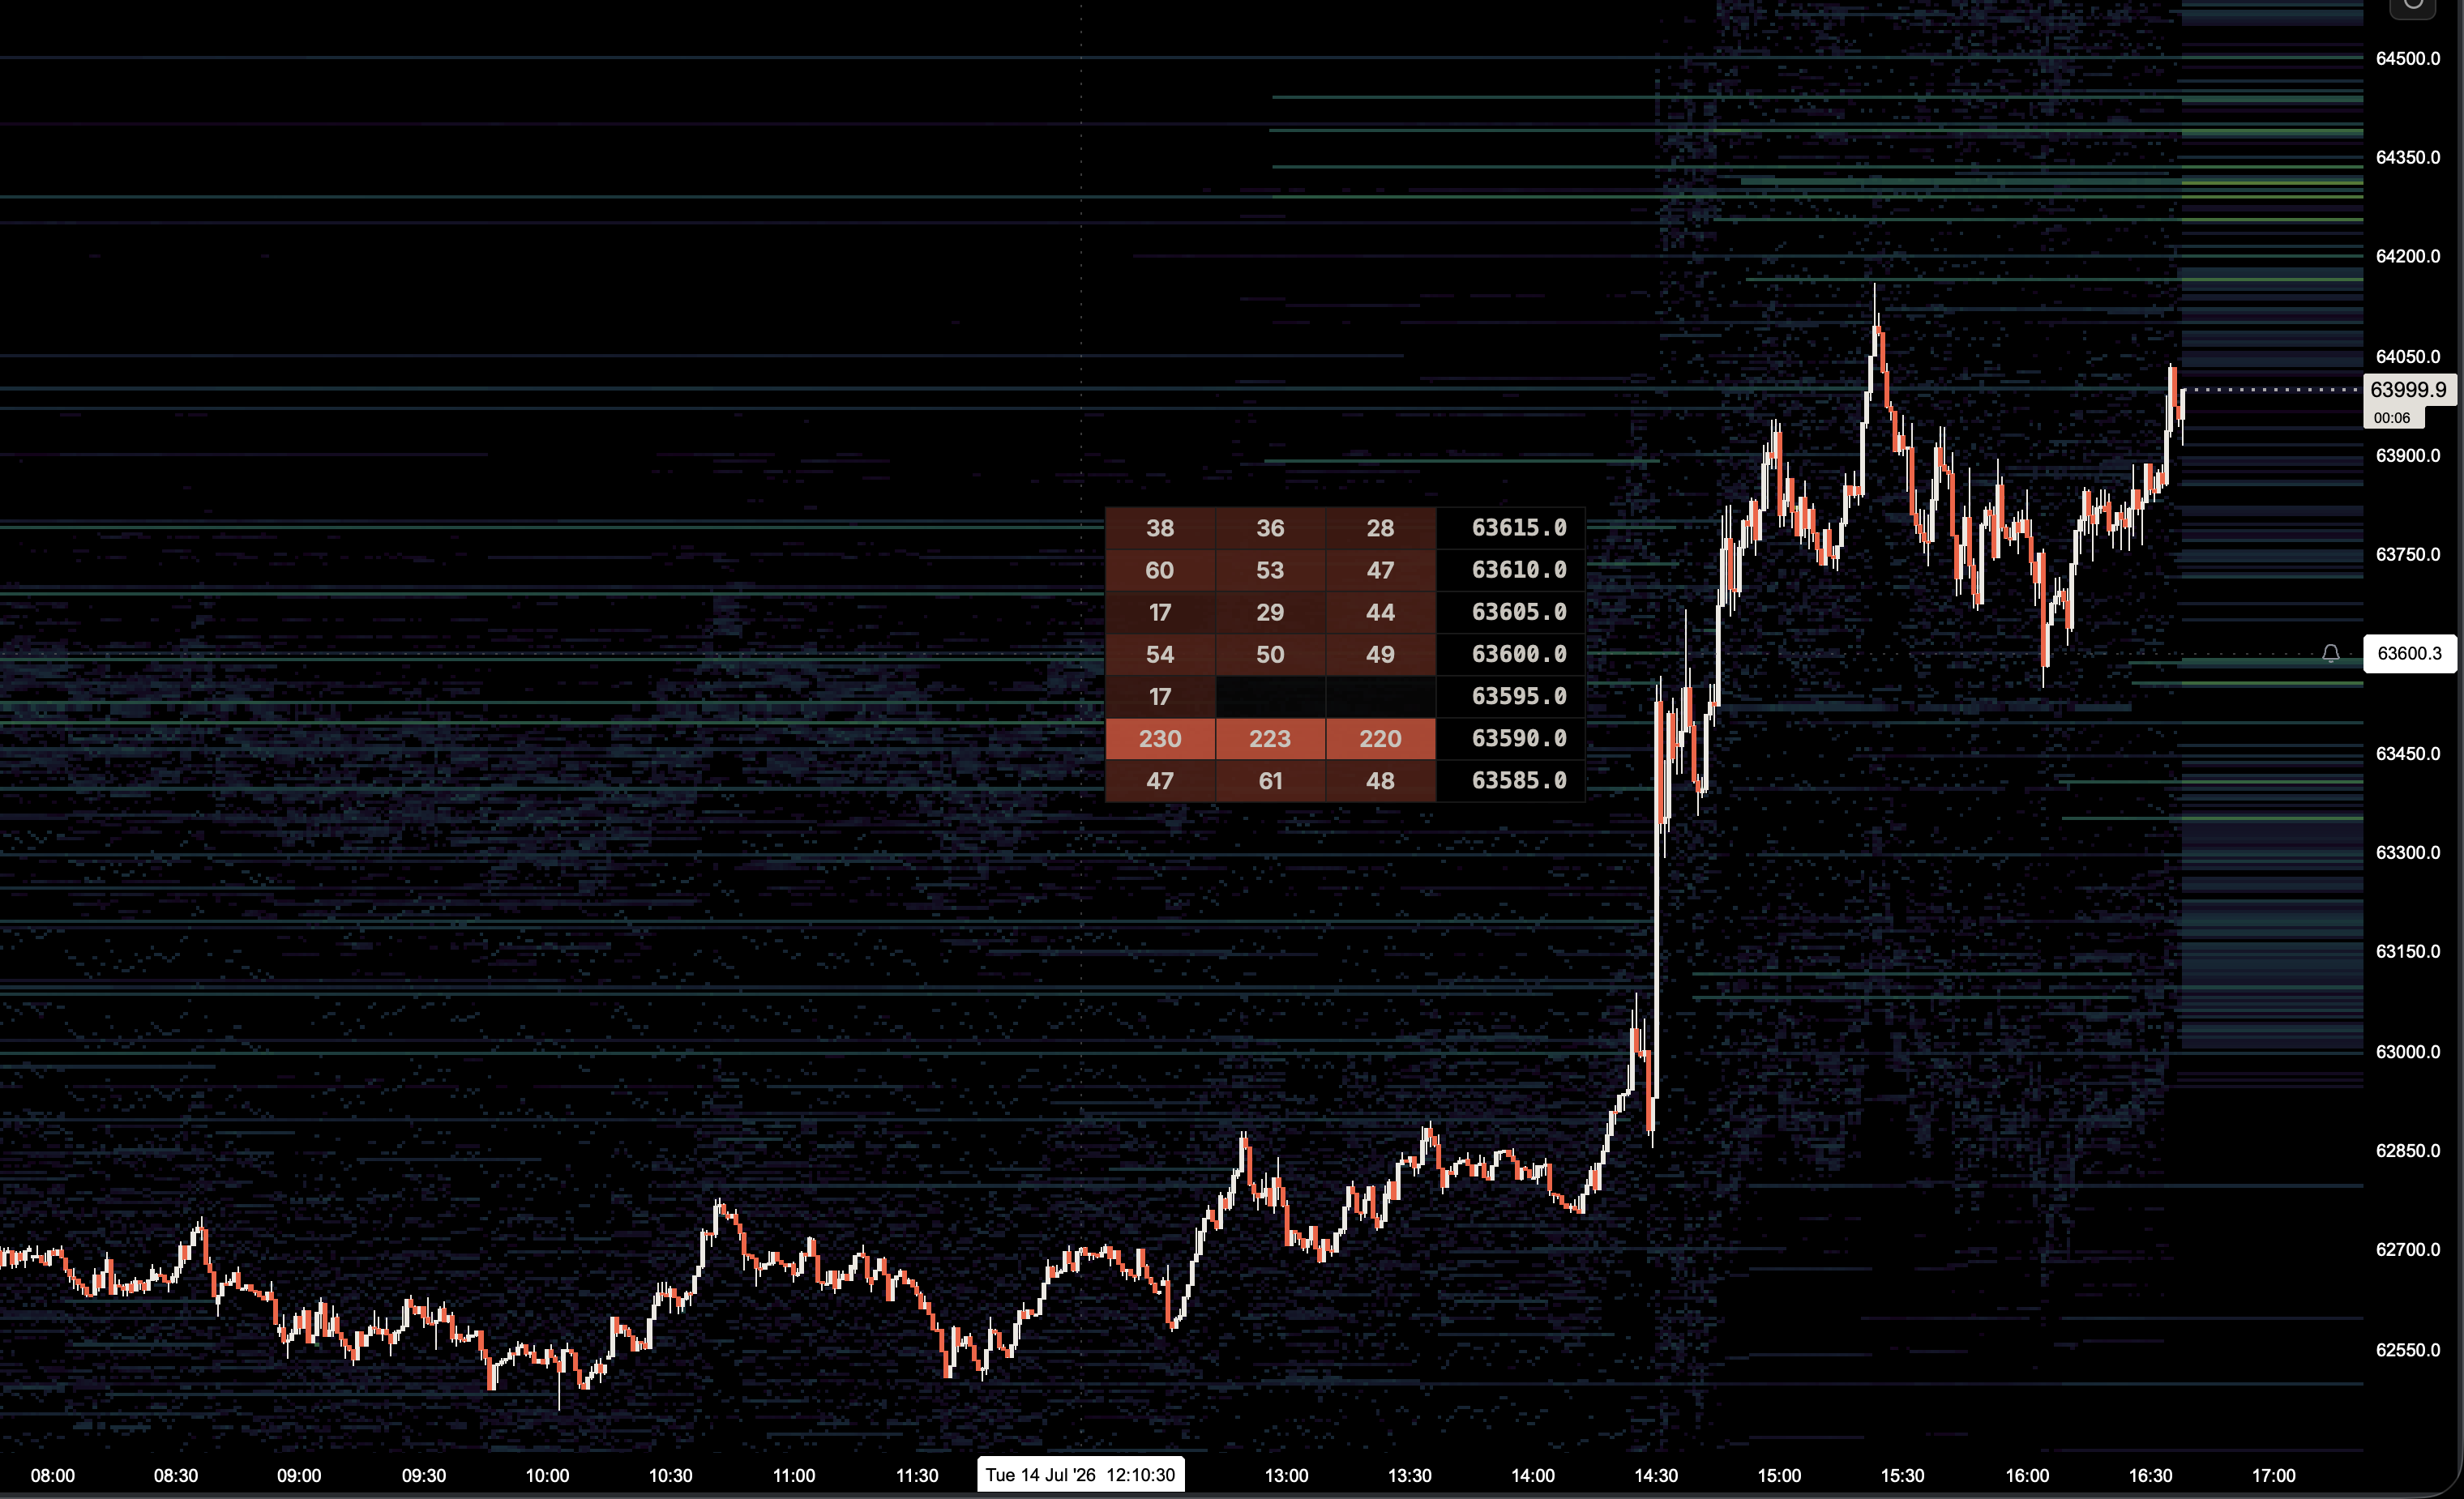2464x1499 pixels.
Task: Click the 64500.0 label on the price axis
Action: [x=2408, y=59]
